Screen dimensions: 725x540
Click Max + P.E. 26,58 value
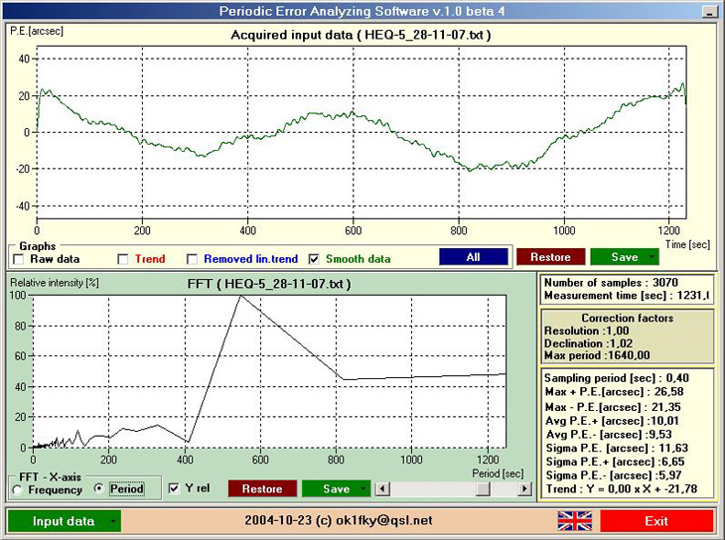pyautogui.click(x=614, y=392)
